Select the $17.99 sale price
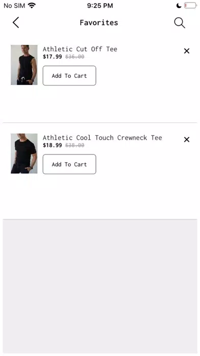200x356 pixels. (x=53, y=57)
